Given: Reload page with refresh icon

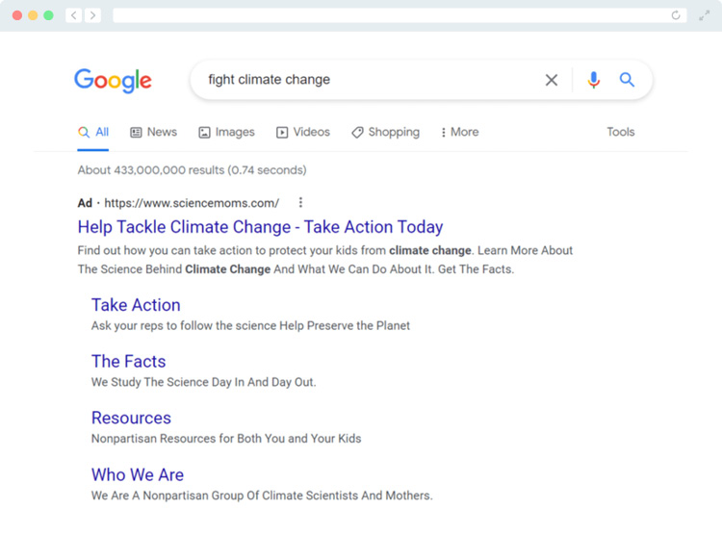Looking at the screenshot, I should point(676,15).
